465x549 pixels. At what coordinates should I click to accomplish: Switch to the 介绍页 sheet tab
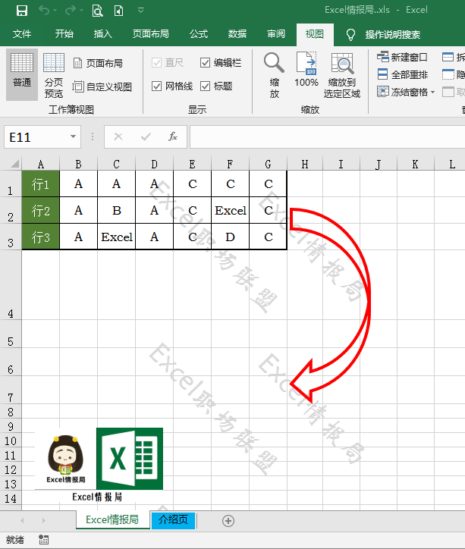173,519
